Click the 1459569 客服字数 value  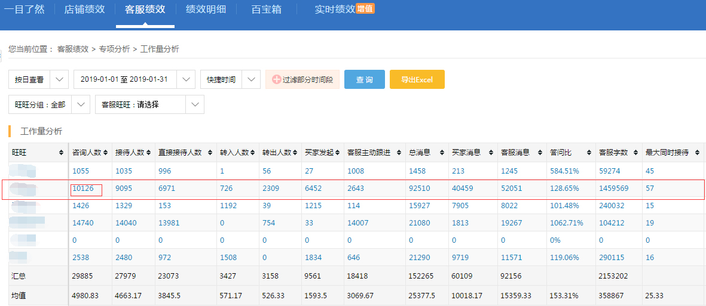pos(614,188)
